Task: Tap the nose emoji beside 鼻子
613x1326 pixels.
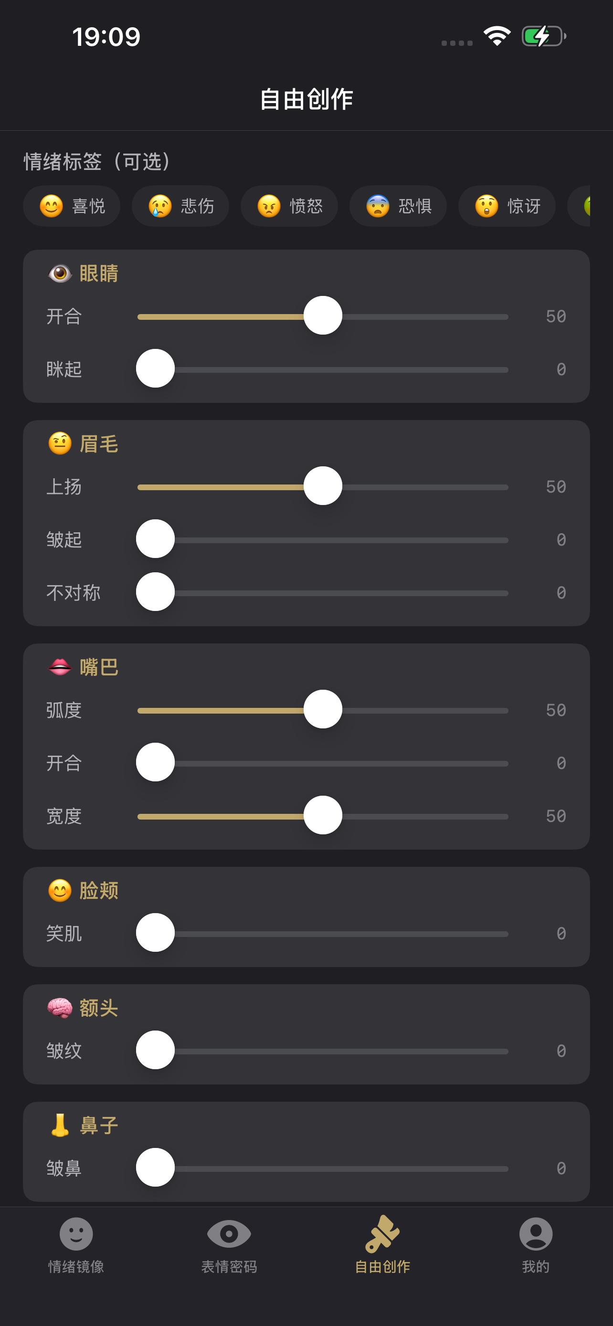Action: pyautogui.click(x=60, y=1125)
